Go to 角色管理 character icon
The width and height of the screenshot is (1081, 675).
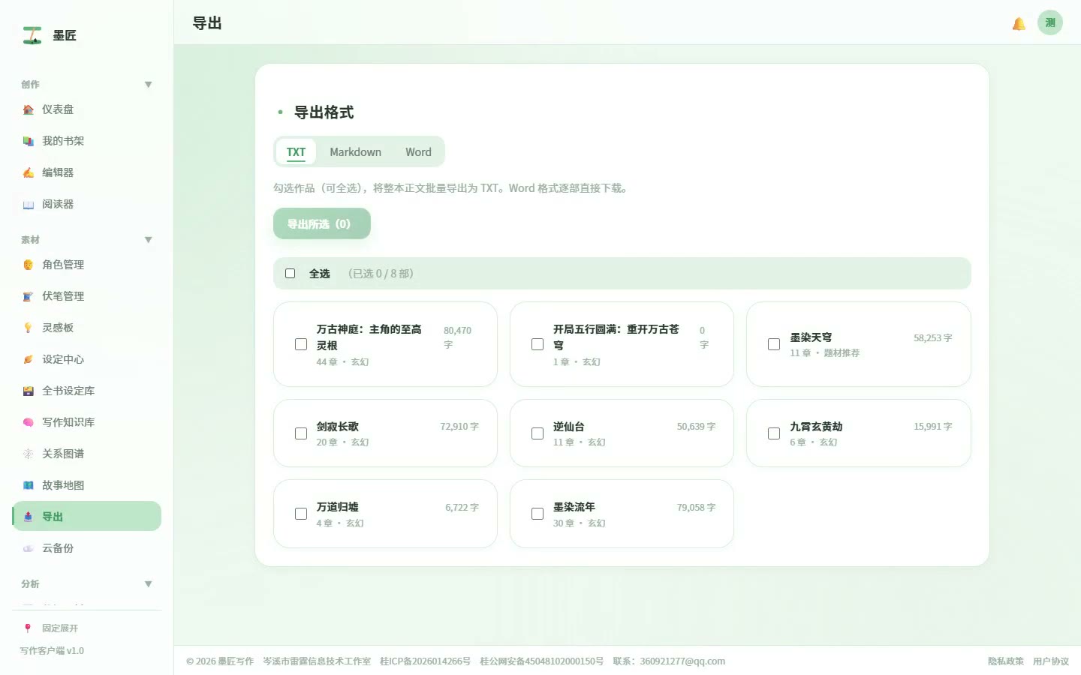coord(29,265)
